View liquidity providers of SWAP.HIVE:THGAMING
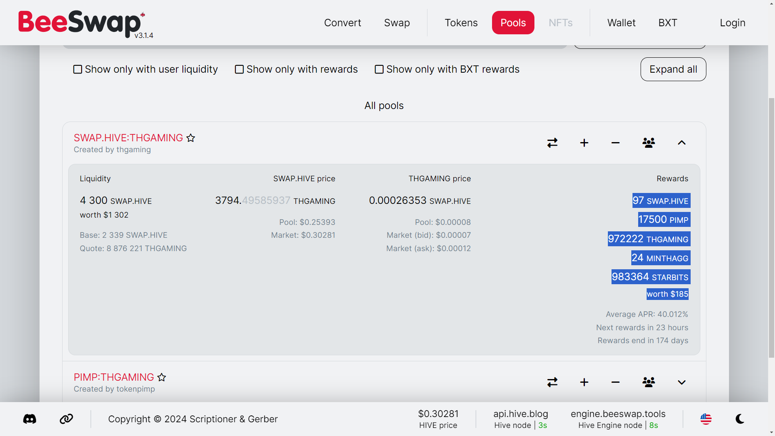 (649, 143)
